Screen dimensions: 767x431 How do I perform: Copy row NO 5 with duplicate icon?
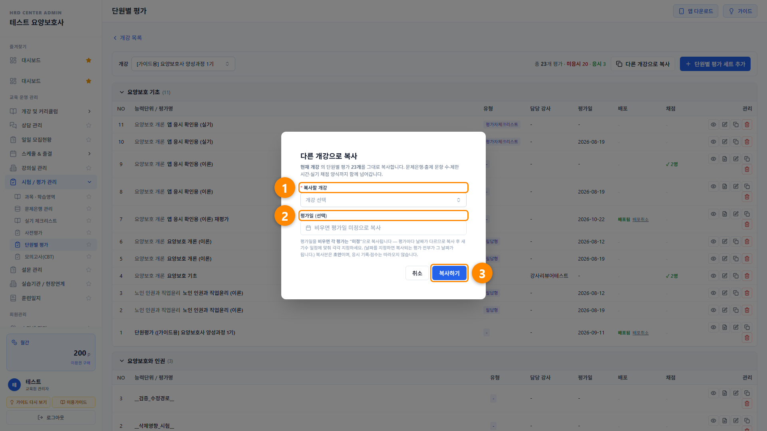735,259
